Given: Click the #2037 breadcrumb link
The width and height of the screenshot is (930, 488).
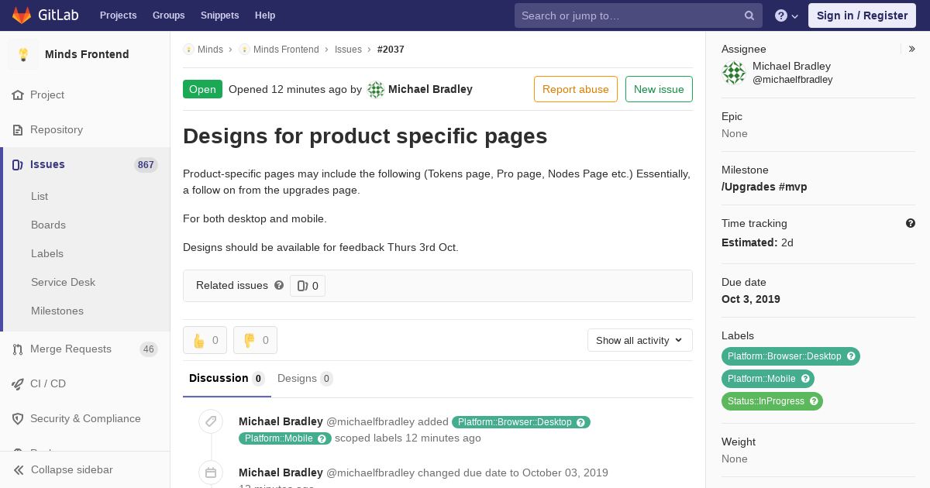Looking at the screenshot, I should point(391,49).
